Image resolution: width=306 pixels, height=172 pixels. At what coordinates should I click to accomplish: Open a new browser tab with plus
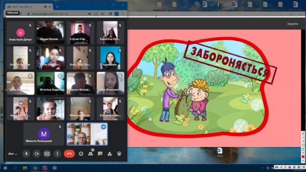coord(57,7)
